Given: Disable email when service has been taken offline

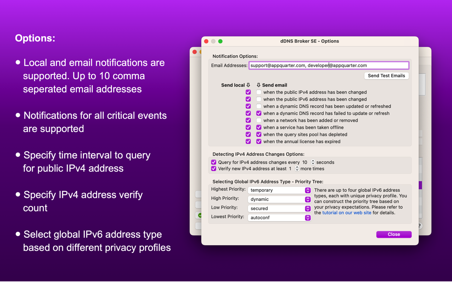Looking at the screenshot, I should 259,127.
